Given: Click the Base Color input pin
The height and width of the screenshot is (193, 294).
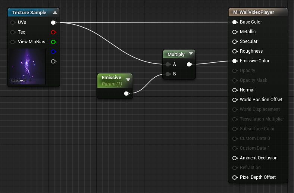Looking at the screenshot, I should pyautogui.click(x=235, y=22).
